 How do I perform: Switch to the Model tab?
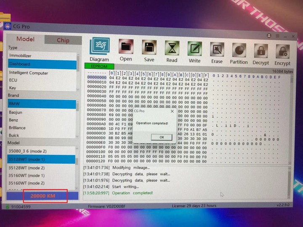click(25, 39)
